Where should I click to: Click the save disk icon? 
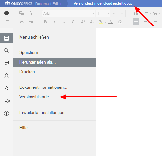pyautogui.click(x=7, y=22)
